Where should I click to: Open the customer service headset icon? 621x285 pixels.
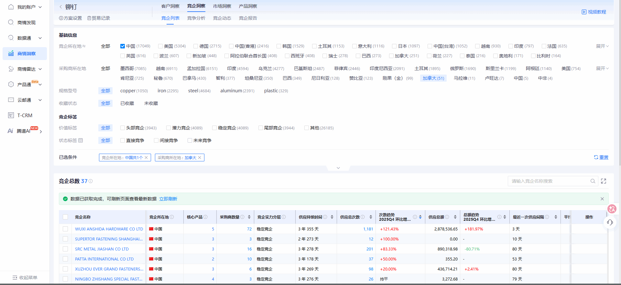(x=610, y=222)
